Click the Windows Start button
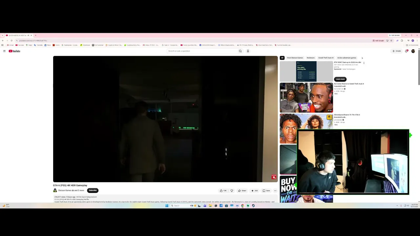Screen dimensions: 420x236 point(167,206)
